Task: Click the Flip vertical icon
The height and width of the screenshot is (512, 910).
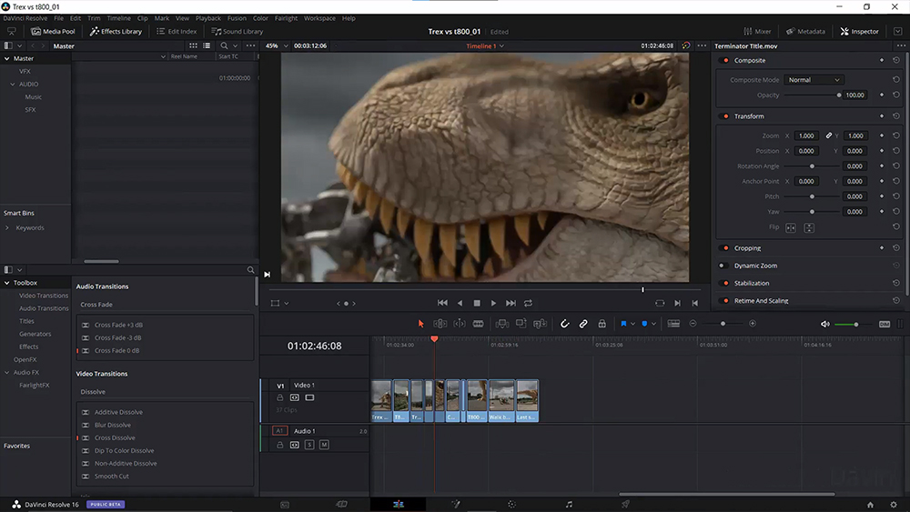Action: (809, 228)
